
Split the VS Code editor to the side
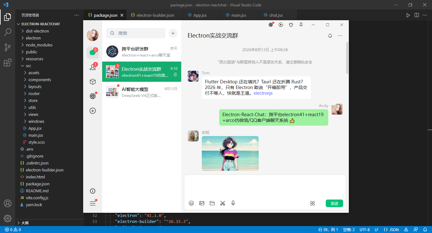pyautogui.click(x=417, y=15)
